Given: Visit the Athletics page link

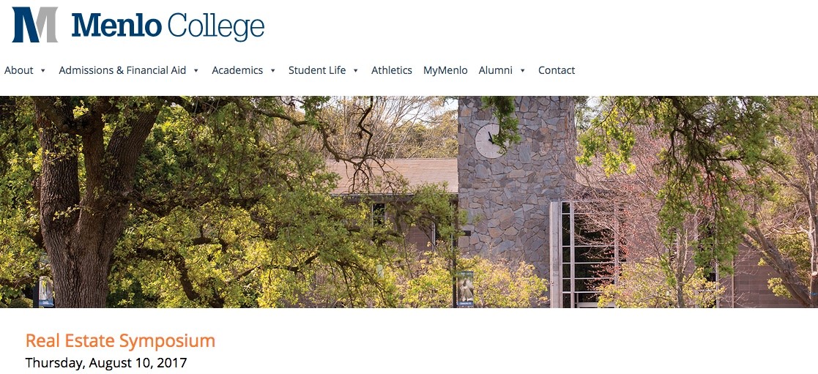Looking at the screenshot, I should 392,70.
